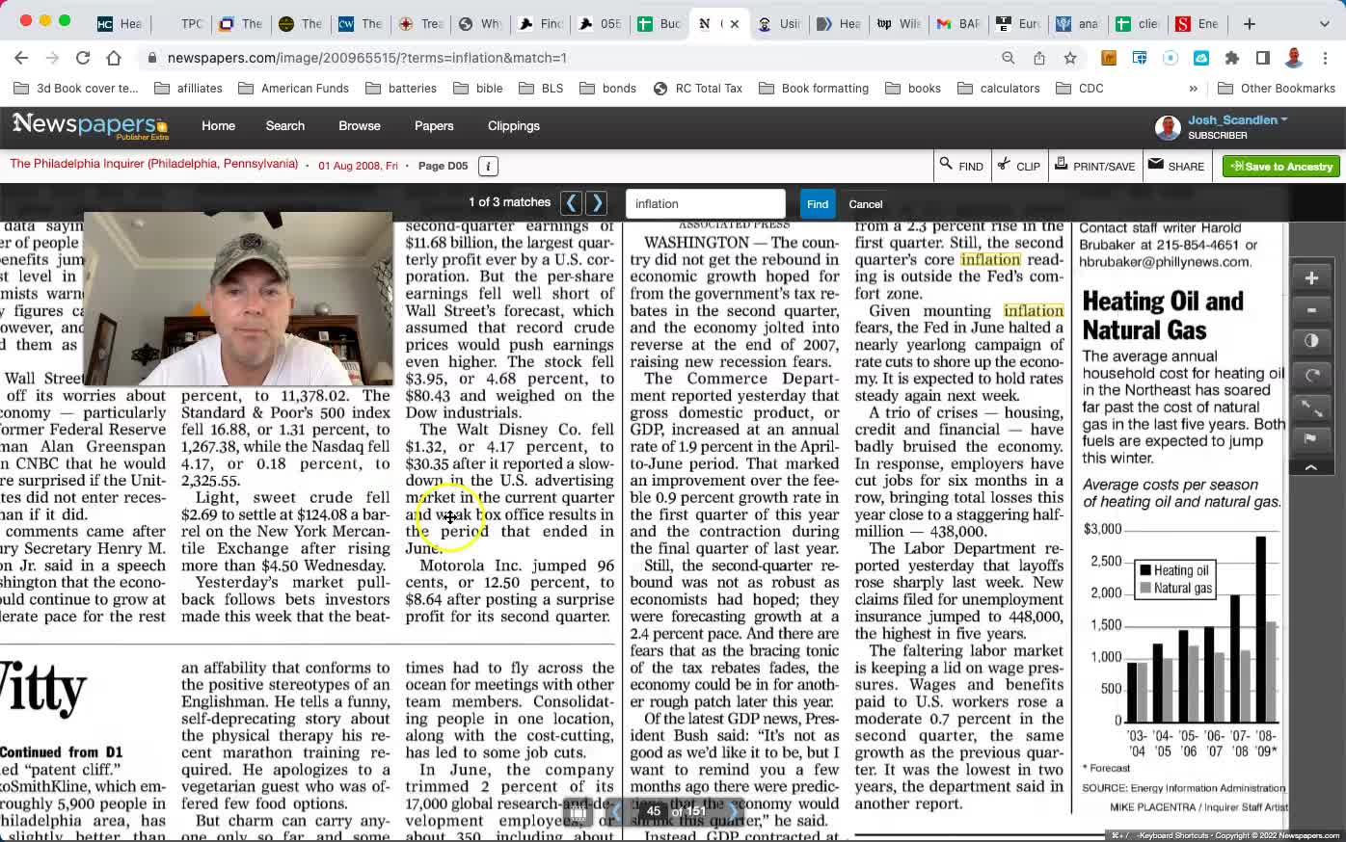Click the share page icon in address bar

(1039, 58)
